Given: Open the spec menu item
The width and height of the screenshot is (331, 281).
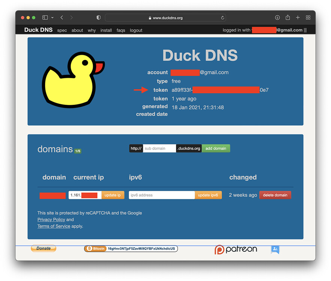Looking at the screenshot, I should tap(62, 30).
